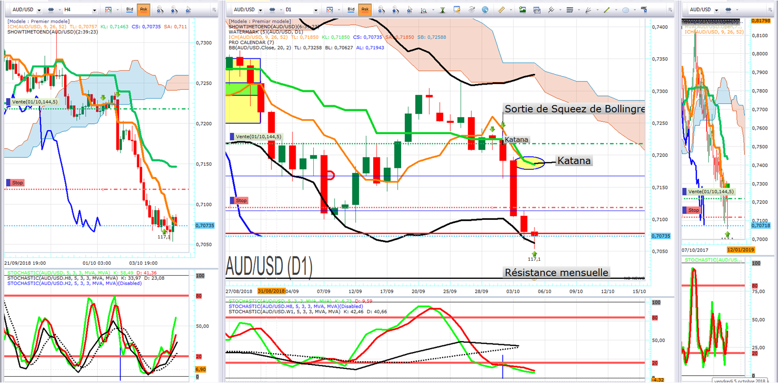The width and height of the screenshot is (778, 383).
Task: Click the chart snapshot icon in D1 toolbar
Action: [x=537, y=10]
